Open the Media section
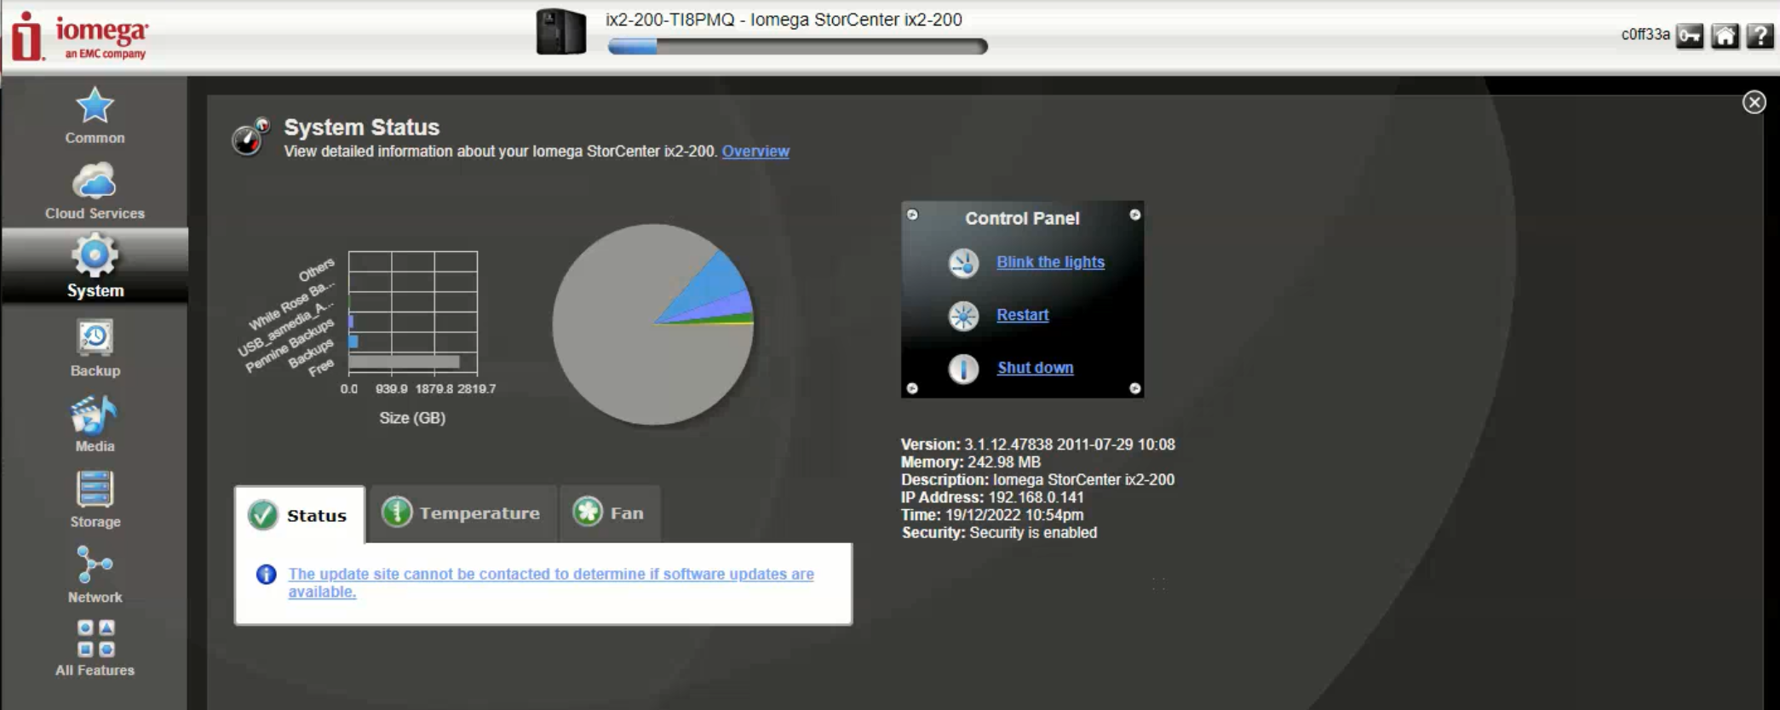1780x710 pixels. click(95, 424)
